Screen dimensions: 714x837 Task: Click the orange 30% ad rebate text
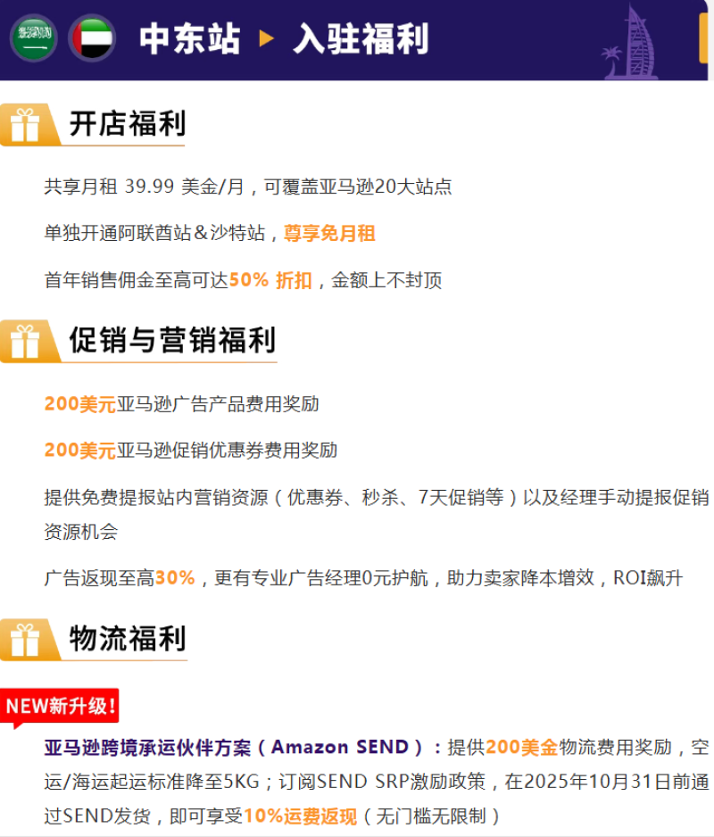click(175, 578)
